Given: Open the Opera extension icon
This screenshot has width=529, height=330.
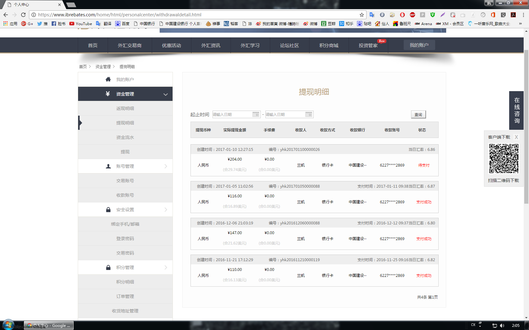Looking at the screenshot, I should [402, 15].
